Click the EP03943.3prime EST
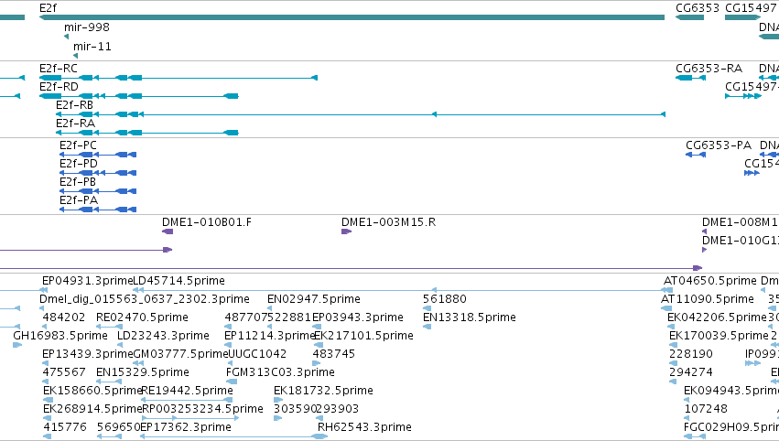The image size is (779, 441). point(317,327)
